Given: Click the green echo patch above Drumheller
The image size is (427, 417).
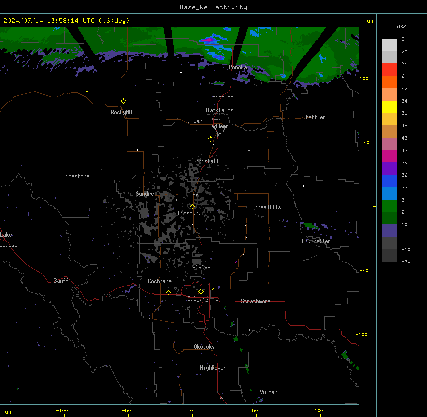Looking at the screenshot, I should pyautogui.click(x=310, y=225).
